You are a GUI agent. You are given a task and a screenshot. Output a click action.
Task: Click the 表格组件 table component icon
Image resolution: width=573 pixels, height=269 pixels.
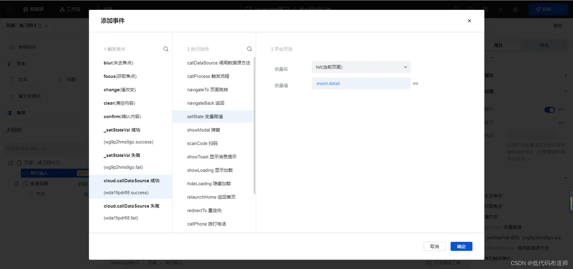pos(12,47)
